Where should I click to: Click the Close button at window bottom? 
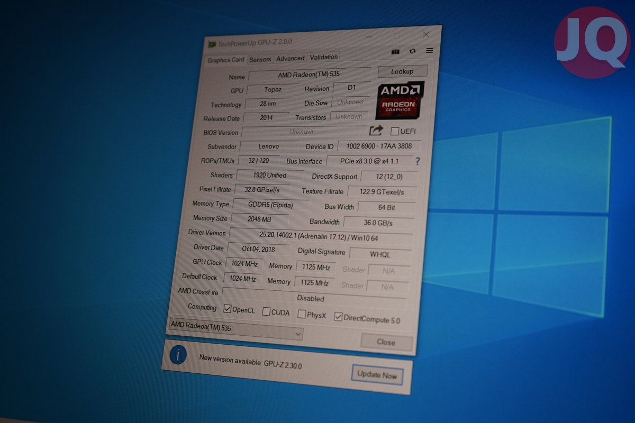386,342
